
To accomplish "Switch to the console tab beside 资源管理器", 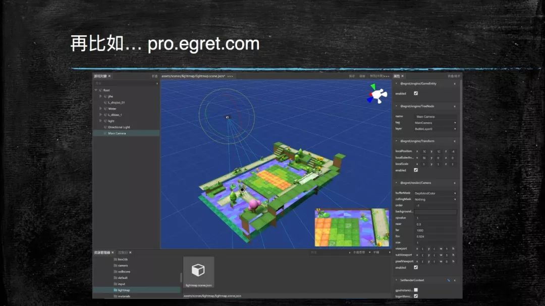I will [123, 253].
